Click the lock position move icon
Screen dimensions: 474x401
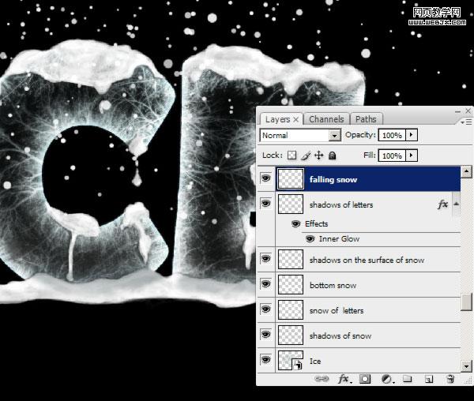pyautogui.click(x=318, y=156)
